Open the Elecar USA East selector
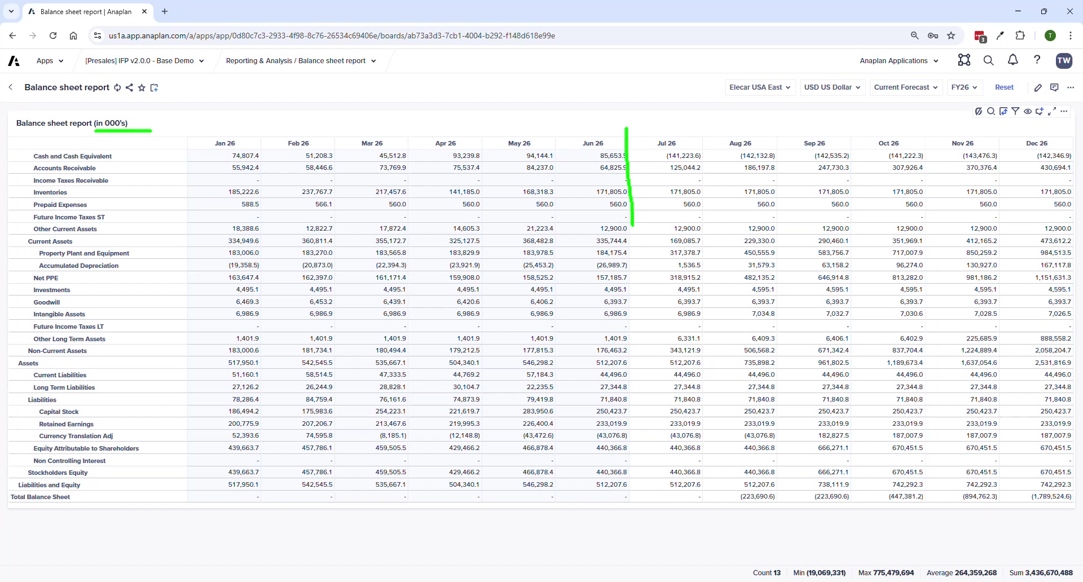 click(x=760, y=87)
